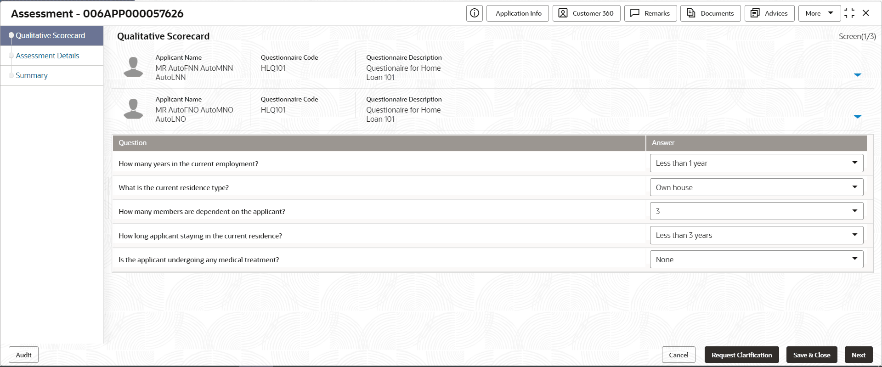Viewport: 882px width, 367px height.
Task: Click the Documents pages icon
Action: coord(691,13)
